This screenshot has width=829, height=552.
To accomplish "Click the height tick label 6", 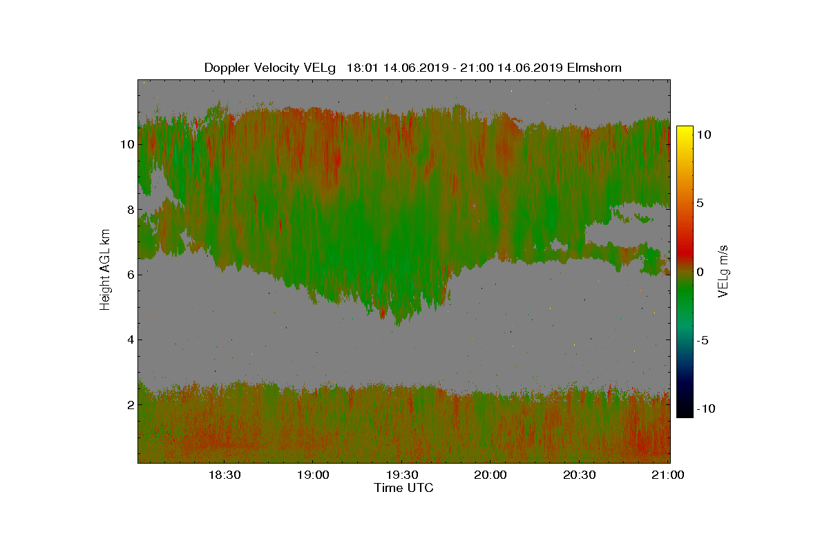I will pyautogui.click(x=130, y=275).
